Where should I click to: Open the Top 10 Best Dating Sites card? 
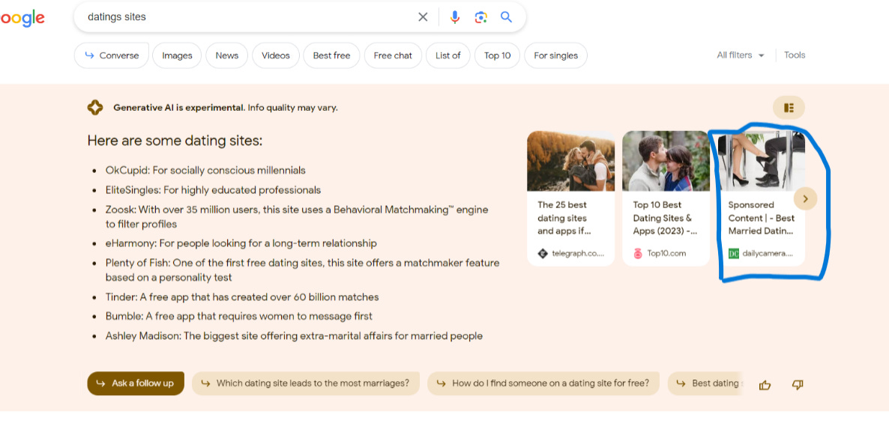[x=666, y=199]
